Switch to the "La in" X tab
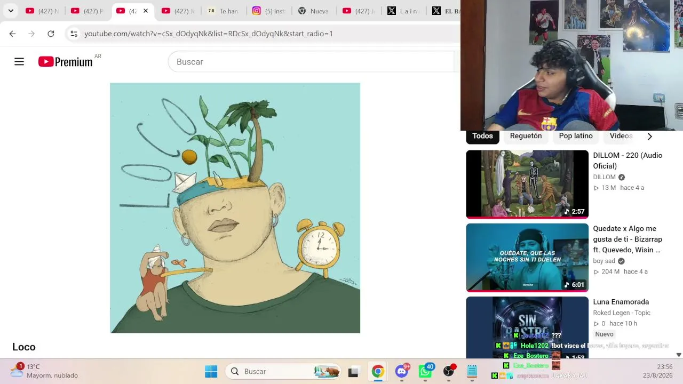 point(404,11)
